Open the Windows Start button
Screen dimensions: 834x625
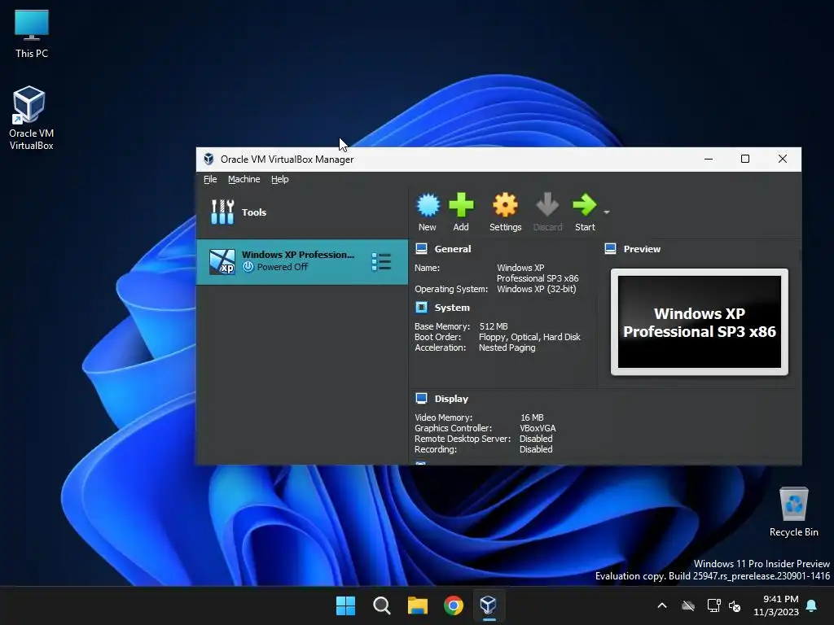pyautogui.click(x=345, y=605)
